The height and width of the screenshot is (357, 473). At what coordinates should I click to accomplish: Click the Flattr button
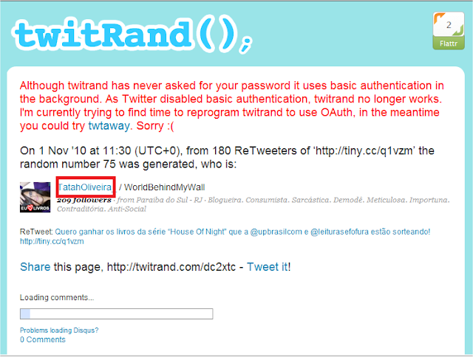coord(449,44)
